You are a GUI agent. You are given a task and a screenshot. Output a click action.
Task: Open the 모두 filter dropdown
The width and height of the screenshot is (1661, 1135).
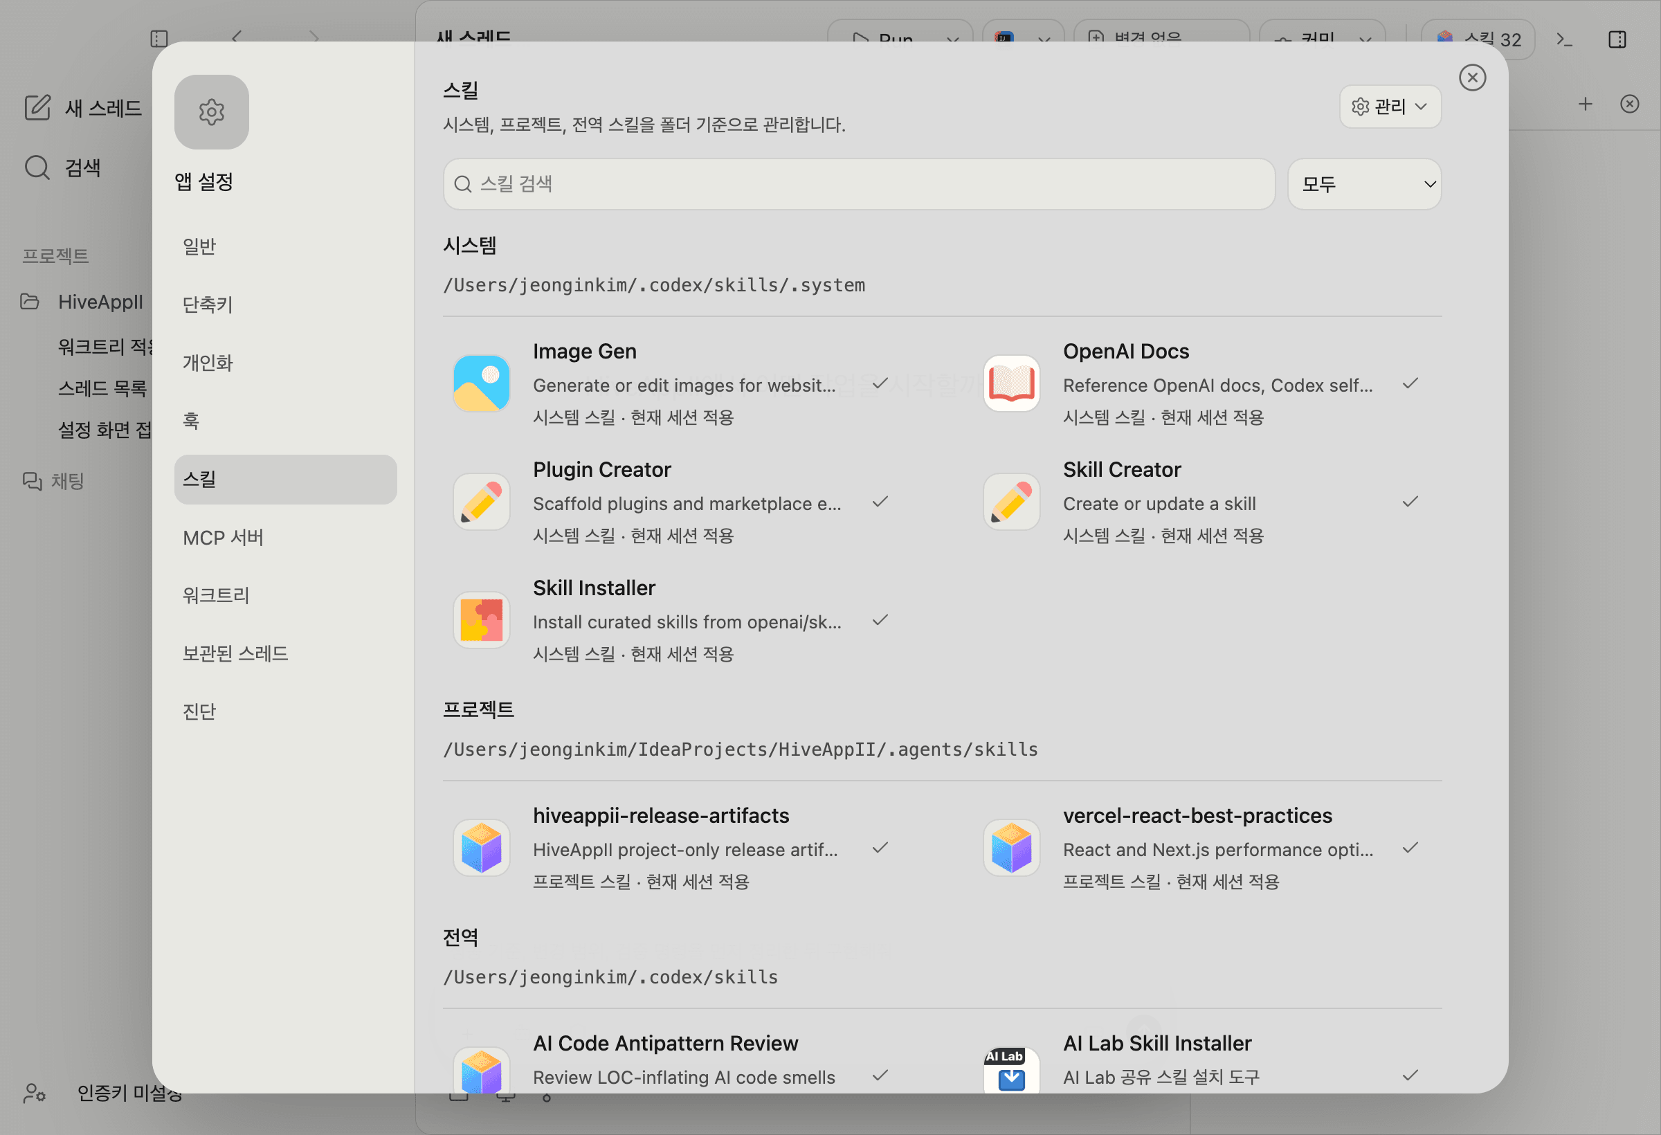point(1364,184)
